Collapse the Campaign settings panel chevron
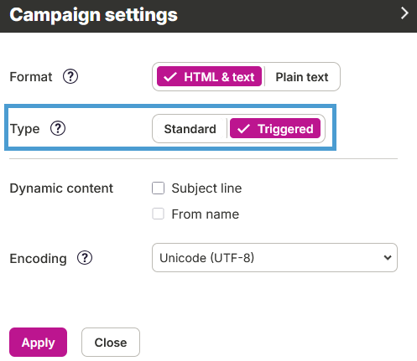Viewport: 417px width, 361px height. pos(404,13)
